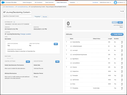Click the GI Admin user avatar
127x95 pixels.
click(115, 2)
